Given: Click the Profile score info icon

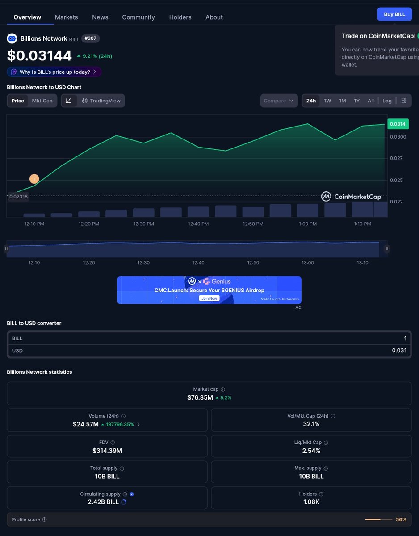Looking at the screenshot, I should coord(44,519).
